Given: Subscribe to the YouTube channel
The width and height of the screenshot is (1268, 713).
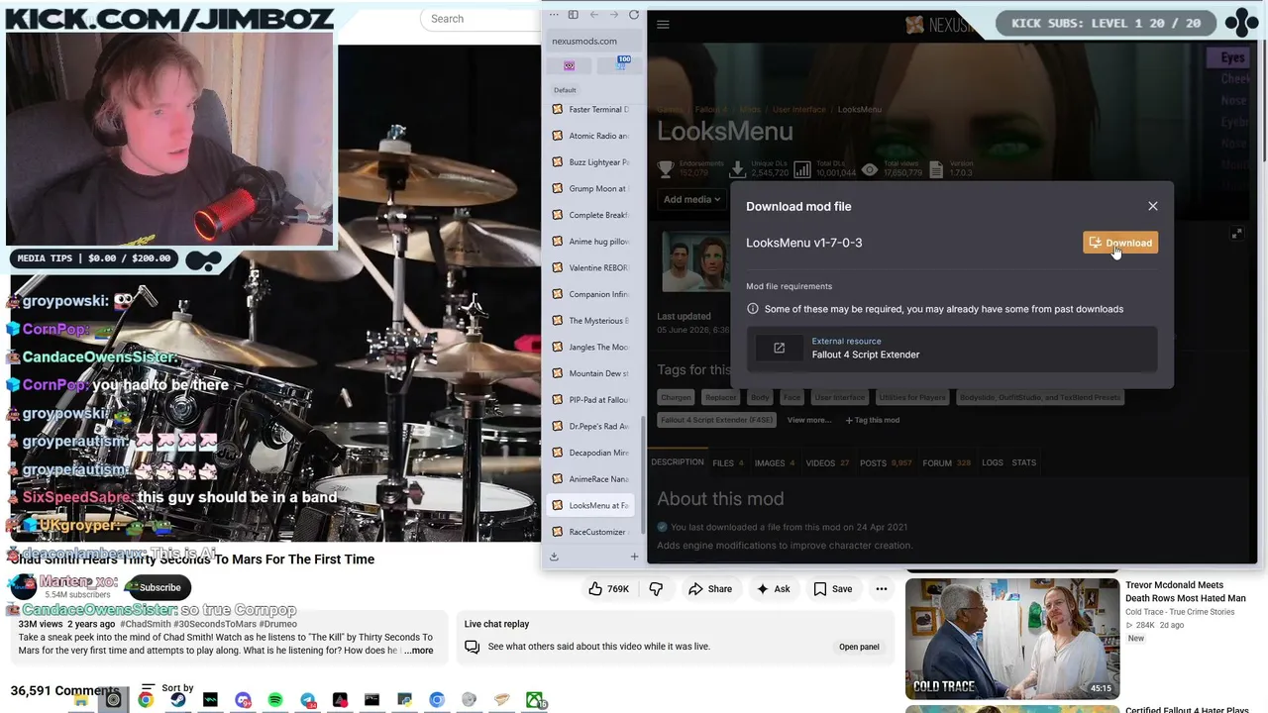Looking at the screenshot, I should [x=159, y=587].
